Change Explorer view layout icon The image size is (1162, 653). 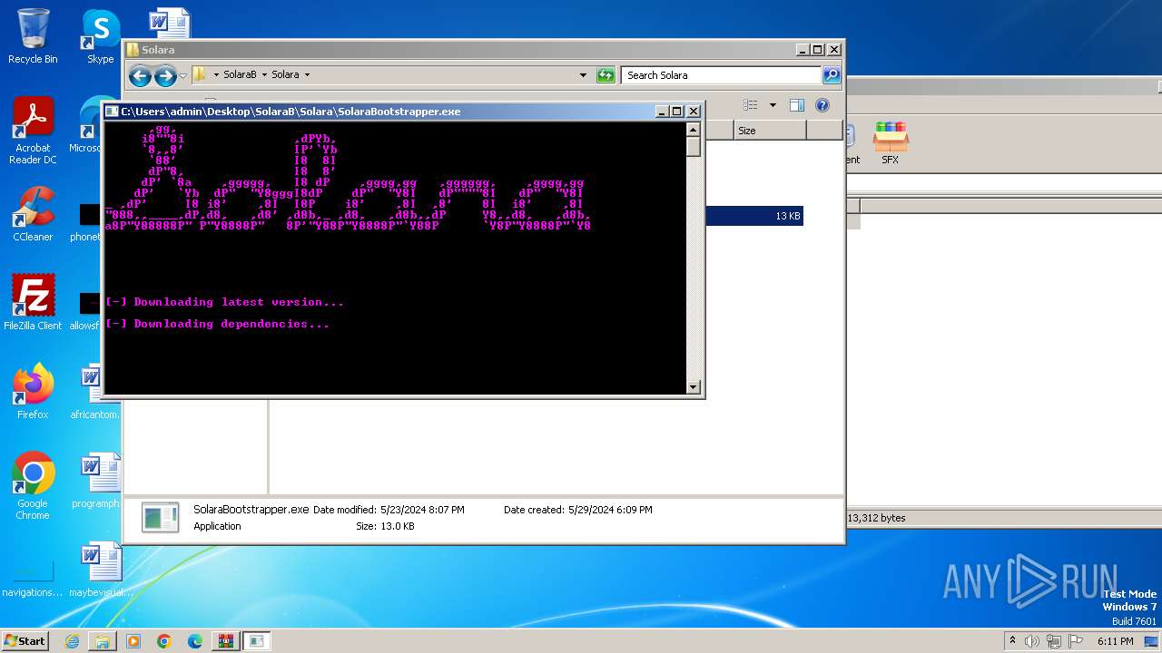[x=751, y=105]
